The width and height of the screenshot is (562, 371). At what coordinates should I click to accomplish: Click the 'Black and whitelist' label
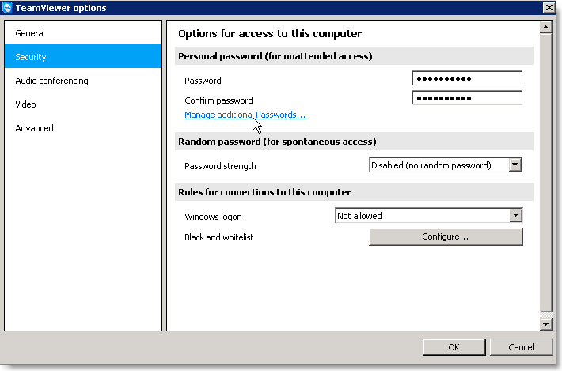click(x=218, y=237)
